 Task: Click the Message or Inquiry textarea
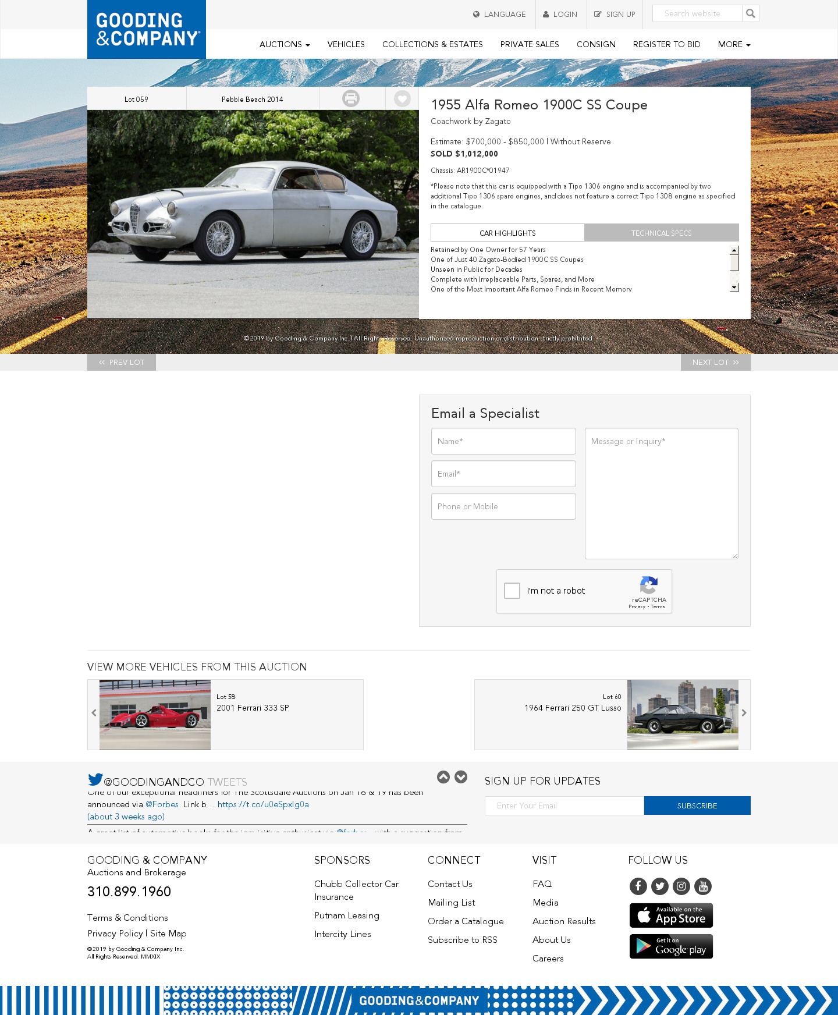point(662,494)
